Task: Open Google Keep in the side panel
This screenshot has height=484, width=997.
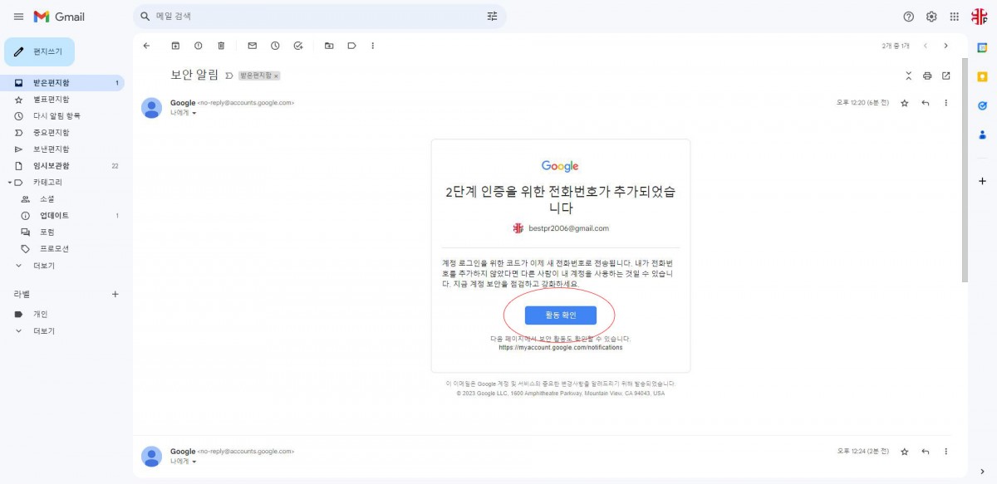Action: tap(982, 76)
